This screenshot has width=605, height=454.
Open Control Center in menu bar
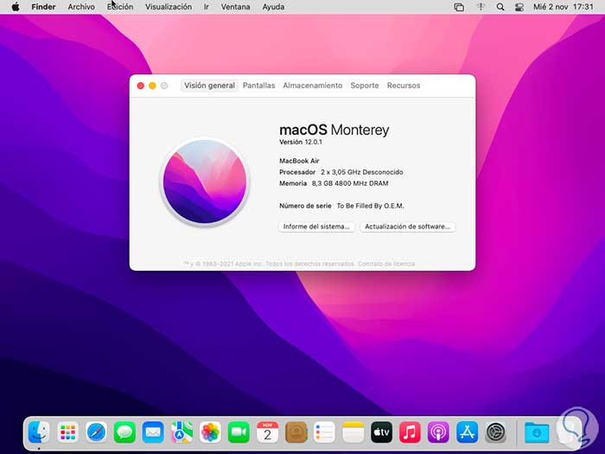(x=519, y=7)
